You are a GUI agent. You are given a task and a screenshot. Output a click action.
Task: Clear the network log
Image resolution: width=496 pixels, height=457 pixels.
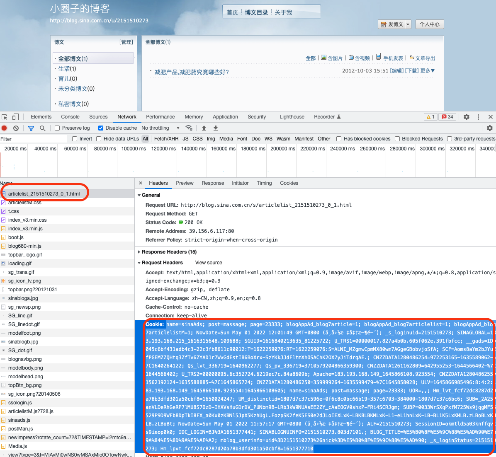[x=16, y=128]
